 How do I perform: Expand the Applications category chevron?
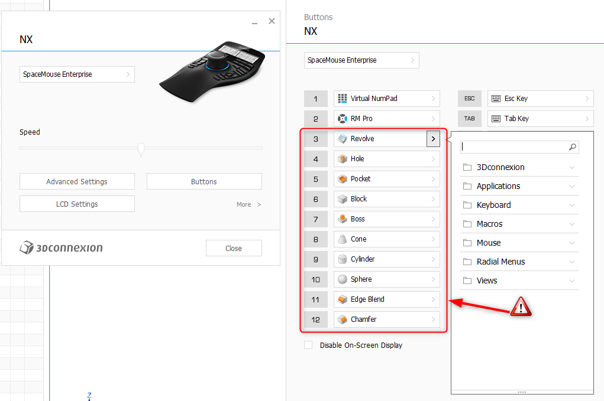tap(572, 186)
